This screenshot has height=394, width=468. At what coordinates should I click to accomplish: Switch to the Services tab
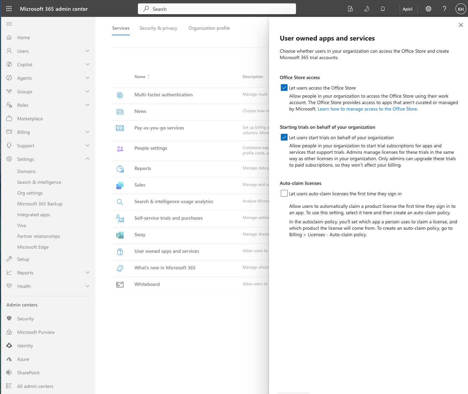point(121,28)
